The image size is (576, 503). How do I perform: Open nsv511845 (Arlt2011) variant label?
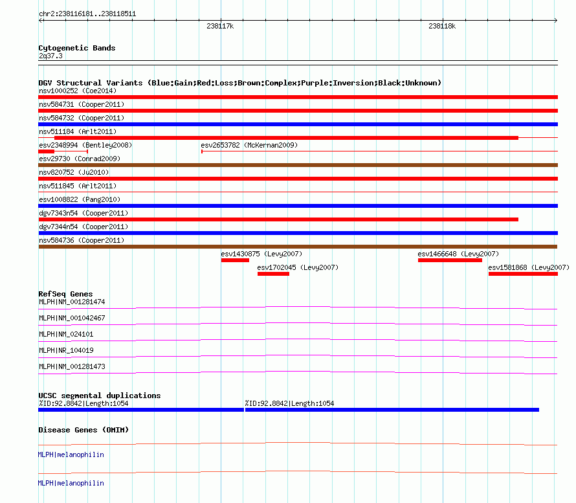[x=78, y=186]
